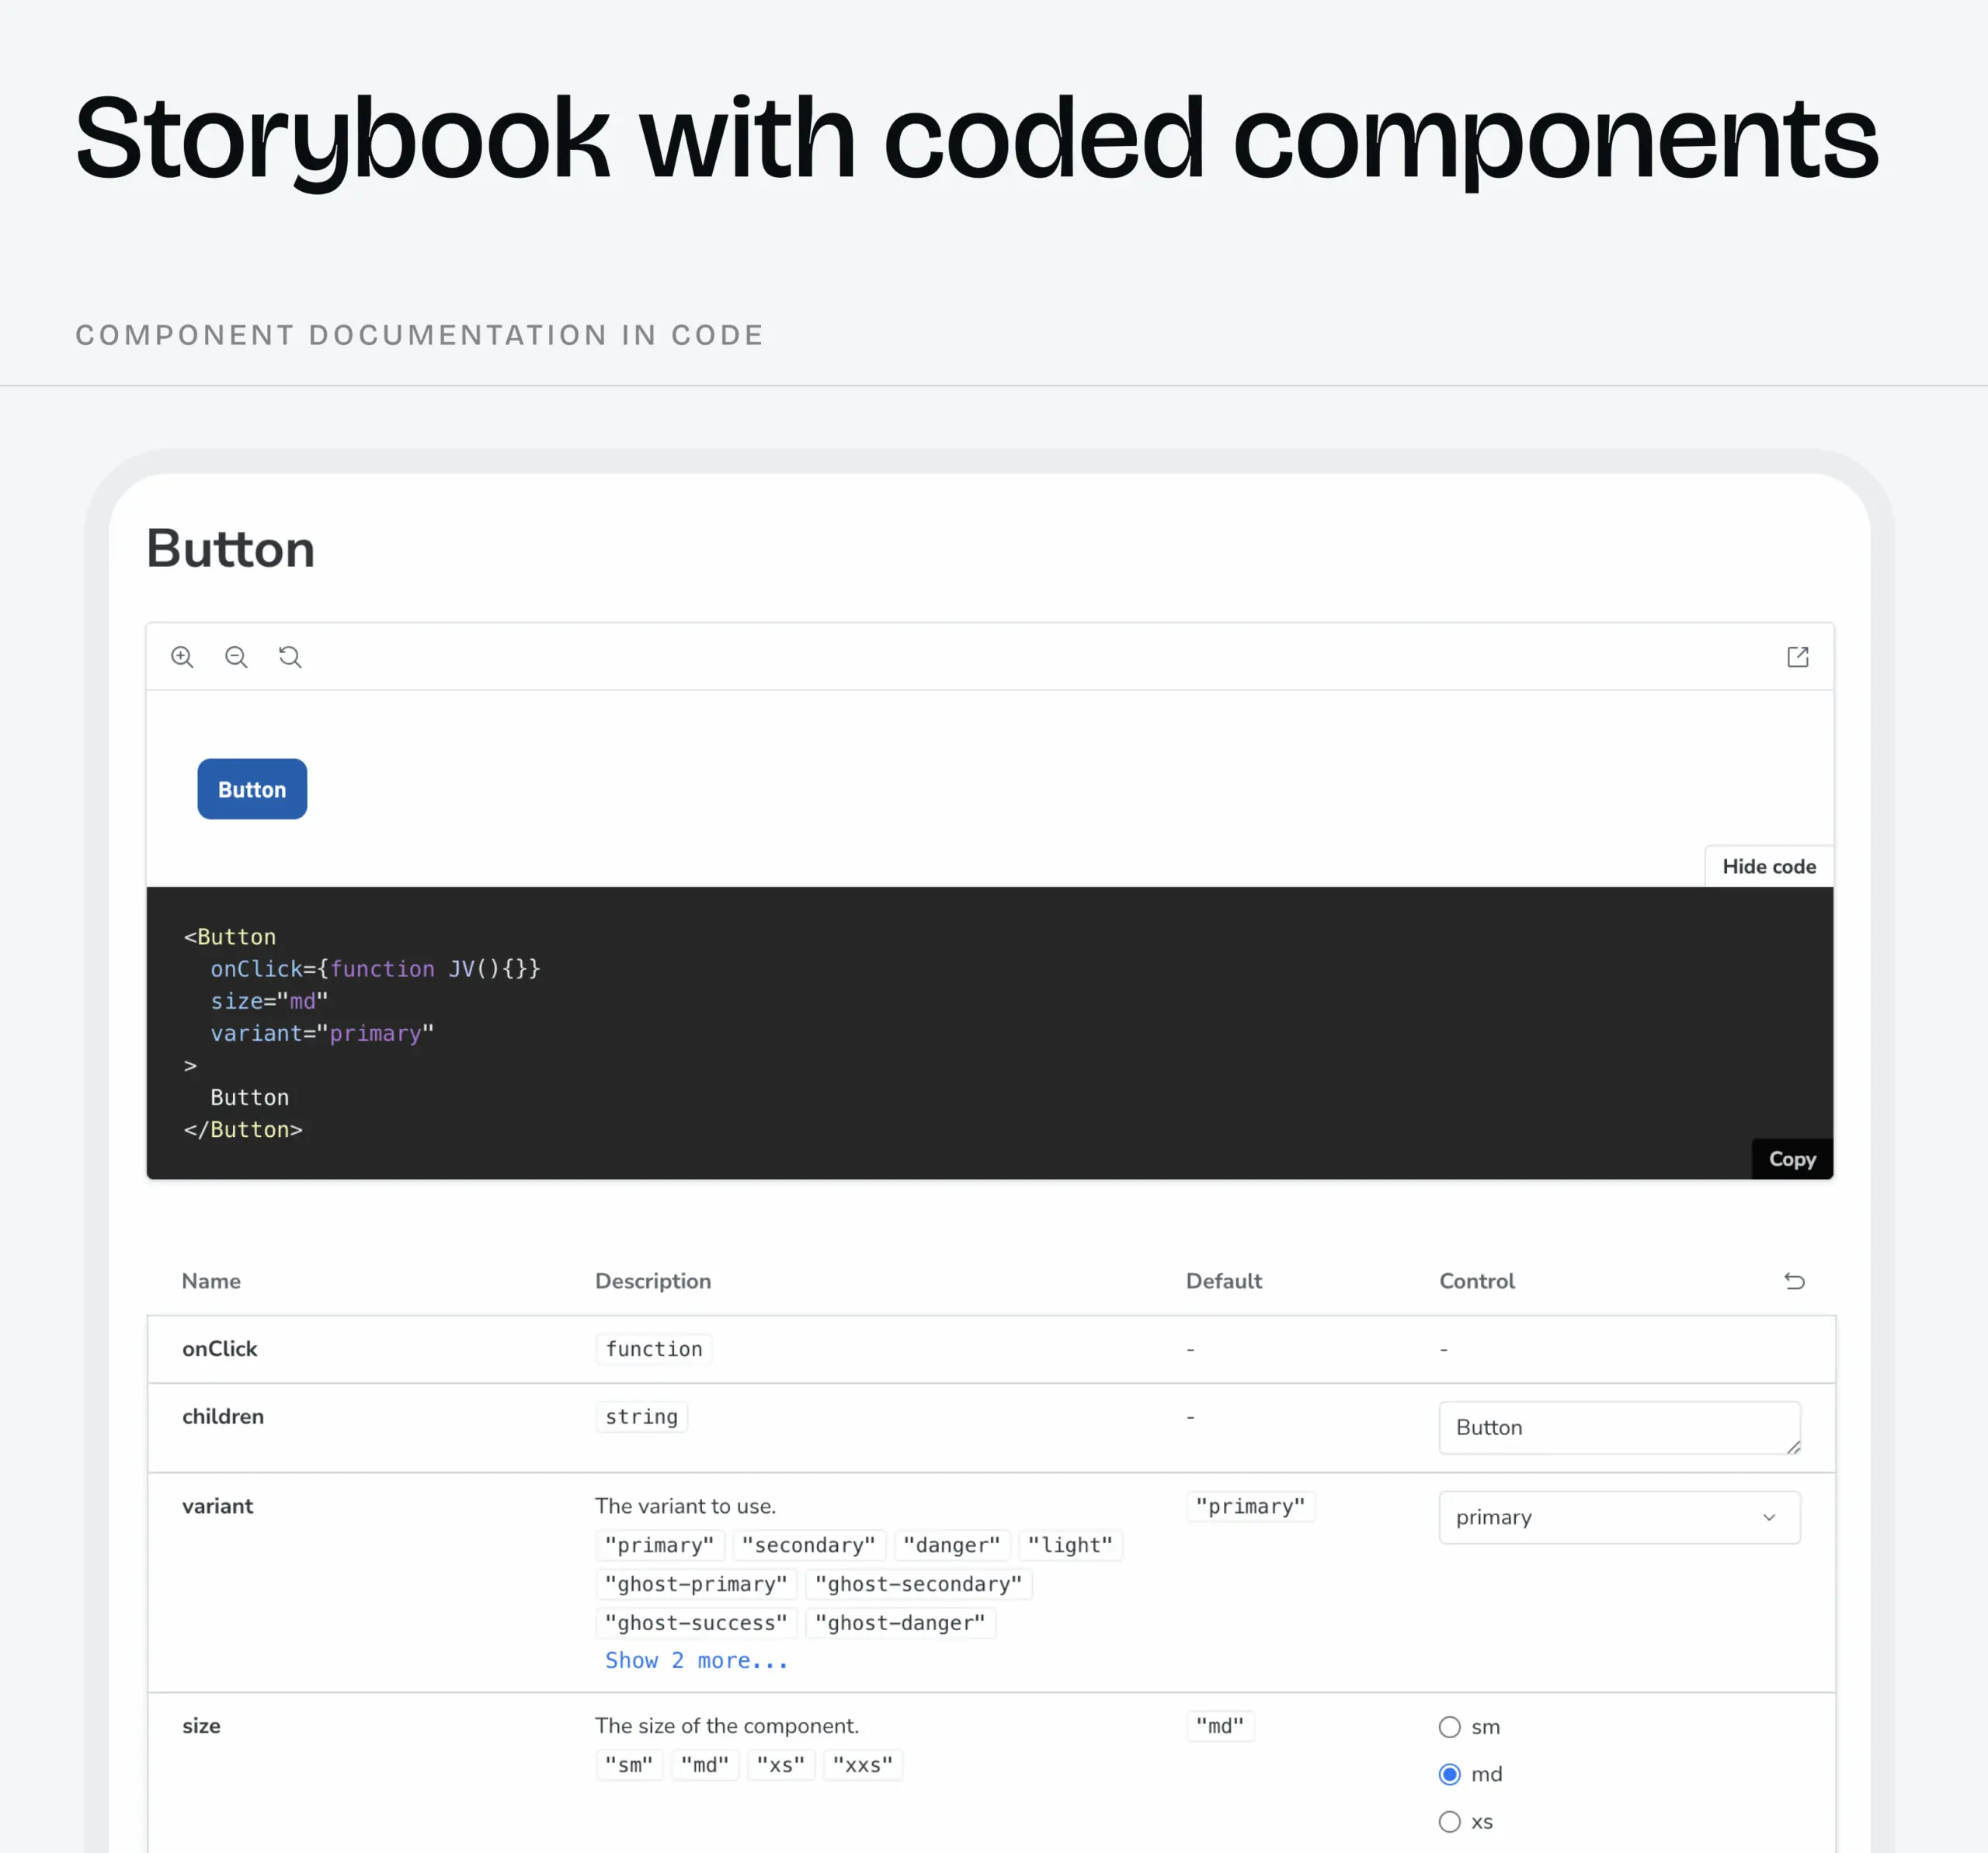Select the xs size radio option

[1449, 1821]
